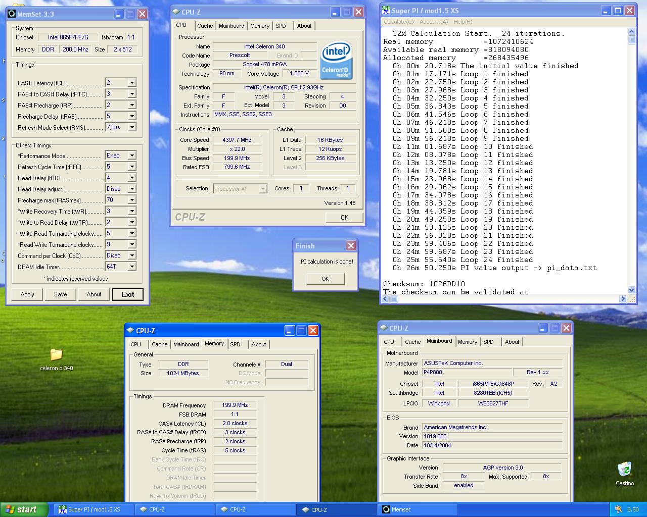Click OK in the CPU-Z CPU window
This screenshot has height=517, width=647.
[x=344, y=218]
